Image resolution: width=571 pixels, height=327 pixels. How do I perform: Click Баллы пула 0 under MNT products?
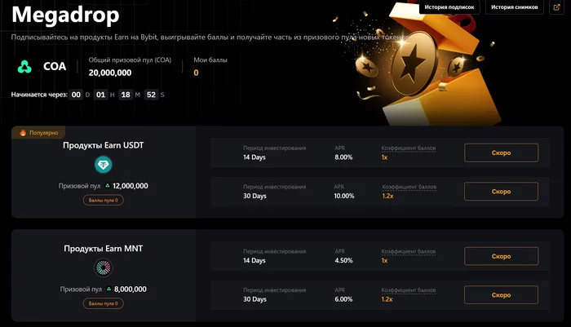[104, 303]
